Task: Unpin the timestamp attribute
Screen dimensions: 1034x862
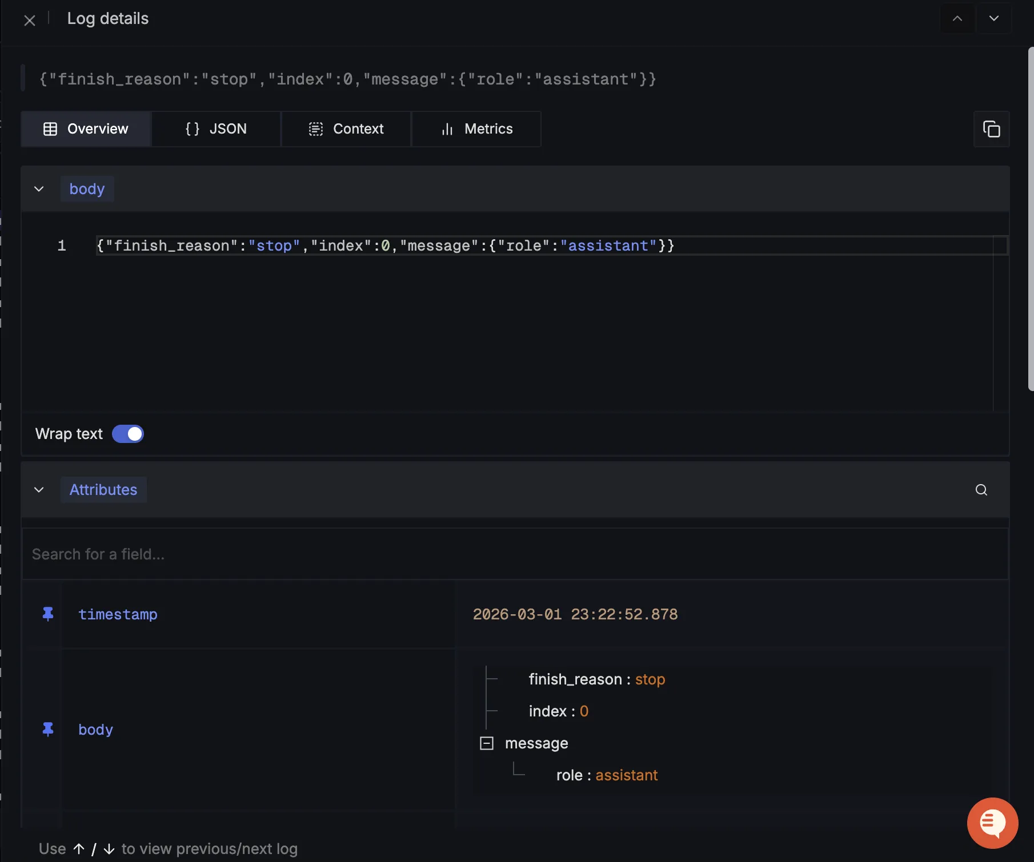Action: (x=48, y=614)
